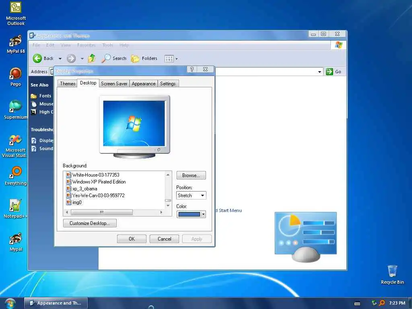Select Yes-We-Can-03-03-959772 background
412x309 pixels.
click(x=95, y=196)
